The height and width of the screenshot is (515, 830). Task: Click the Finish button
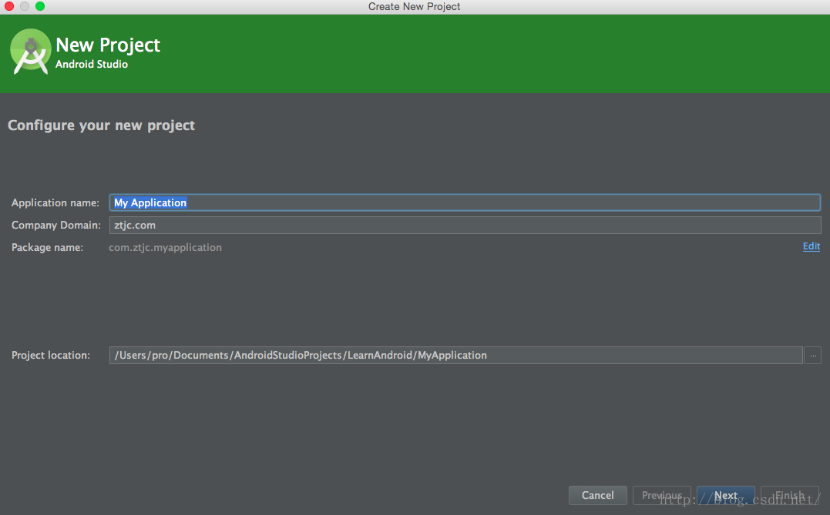pyautogui.click(x=789, y=495)
